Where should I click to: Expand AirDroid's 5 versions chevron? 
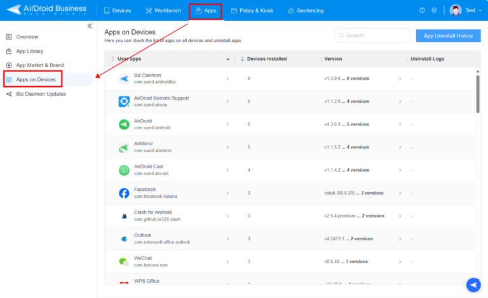[x=400, y=124]
